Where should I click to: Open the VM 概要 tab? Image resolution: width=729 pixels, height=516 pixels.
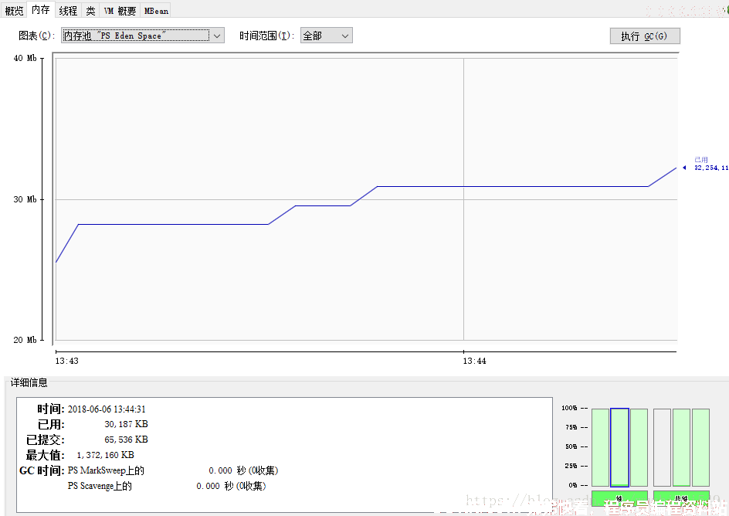tap(120, 10)
